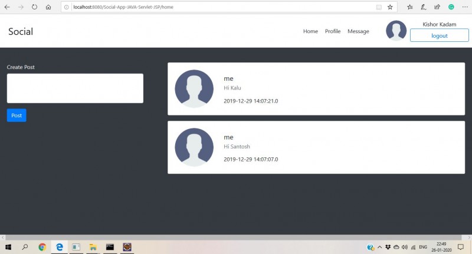Click the localhost address bar URL

[123, 7]
